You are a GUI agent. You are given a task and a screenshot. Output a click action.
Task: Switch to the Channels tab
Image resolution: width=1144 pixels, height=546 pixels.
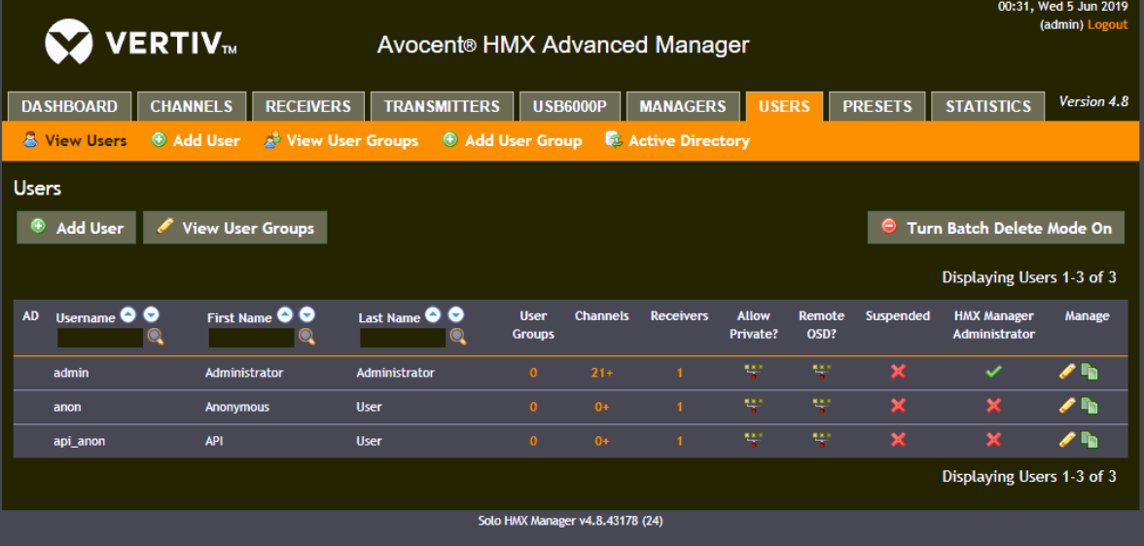pos(191,107)
